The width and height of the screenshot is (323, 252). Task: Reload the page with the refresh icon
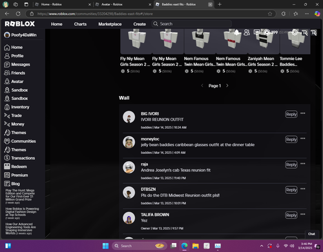[18, 14]
